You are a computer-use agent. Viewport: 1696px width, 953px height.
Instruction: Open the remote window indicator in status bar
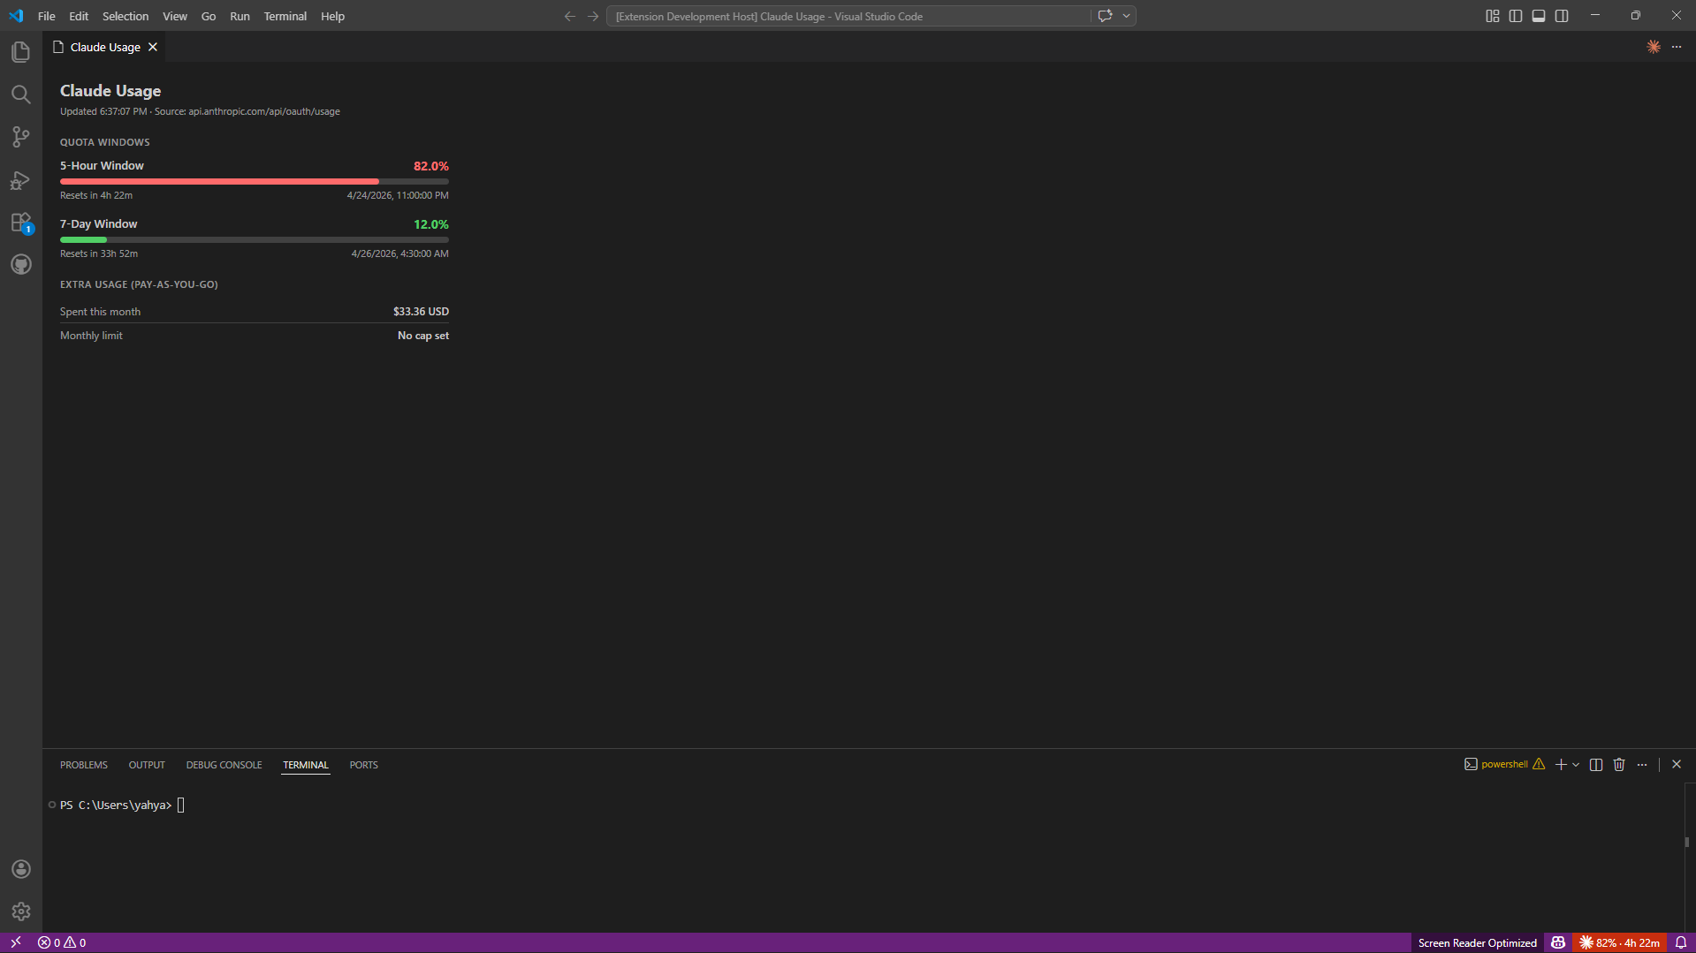coord(15,942)
